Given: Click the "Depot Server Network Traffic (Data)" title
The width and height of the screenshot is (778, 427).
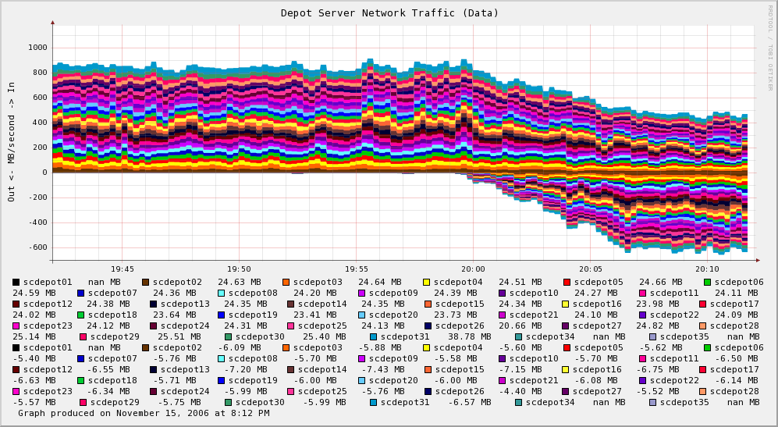Looking at the screenshot, I should (389, 12).
